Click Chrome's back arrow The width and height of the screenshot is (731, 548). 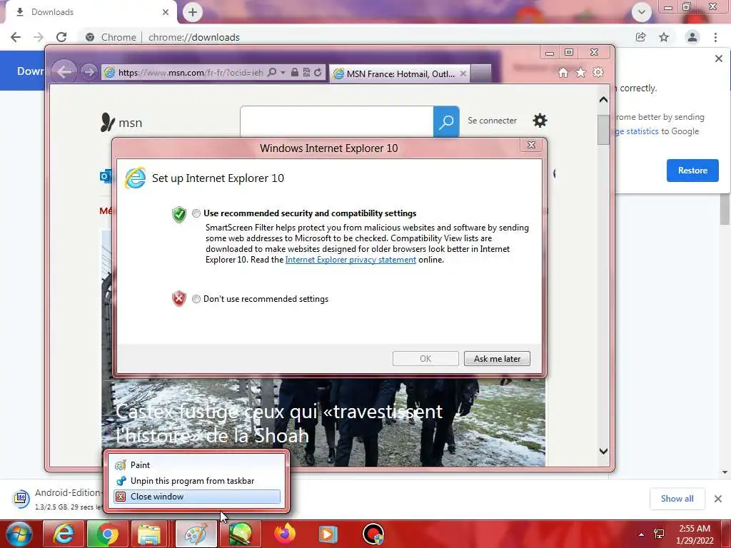16,37
